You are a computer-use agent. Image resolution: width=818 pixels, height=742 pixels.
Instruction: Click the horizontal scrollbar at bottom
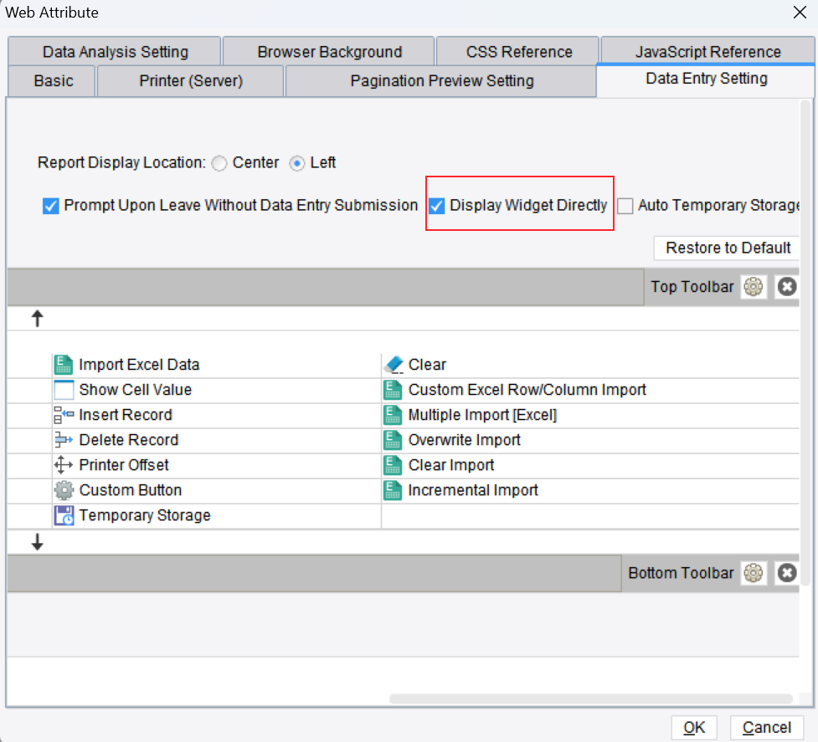[x=590, y=699]
